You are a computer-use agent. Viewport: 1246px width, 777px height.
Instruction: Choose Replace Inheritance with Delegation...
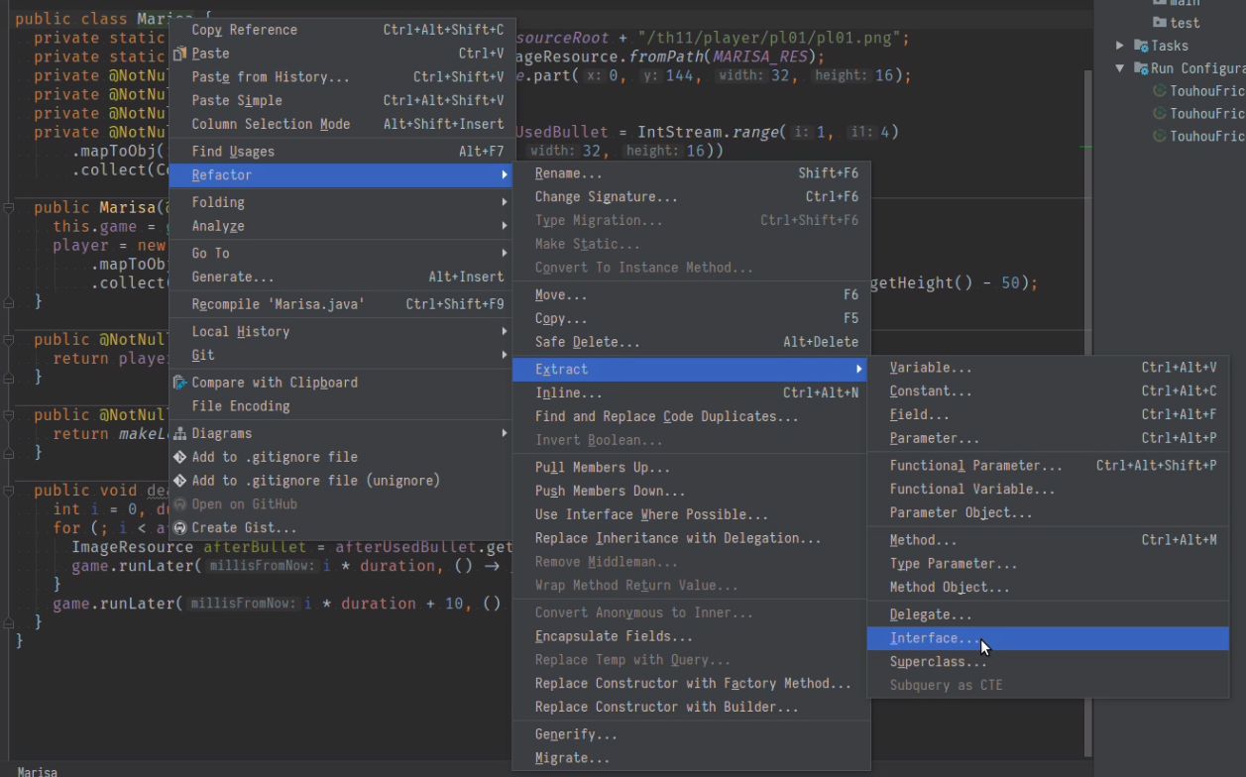[691, 539]
